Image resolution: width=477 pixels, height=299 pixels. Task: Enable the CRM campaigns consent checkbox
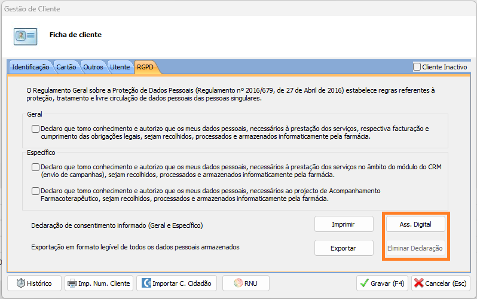coord(36,167)
